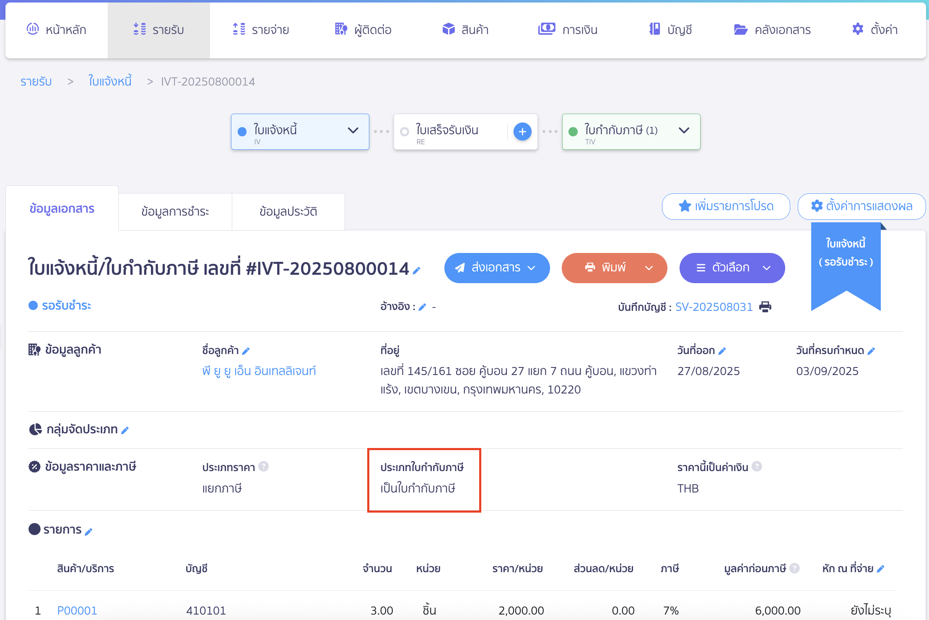
Task: Click the รอรับชำระ status label
Action: (x=66, y=305)
